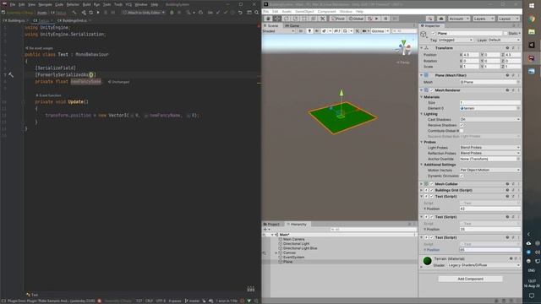Toggle the Static checkbox in Inspector
Image resolution: width=541 pixels, height=304 pixels.
click(x=505, y=34)
